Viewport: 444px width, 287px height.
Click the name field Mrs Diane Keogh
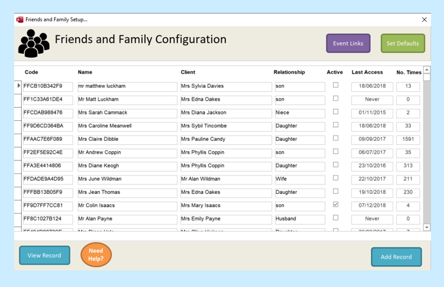(127, 166)
